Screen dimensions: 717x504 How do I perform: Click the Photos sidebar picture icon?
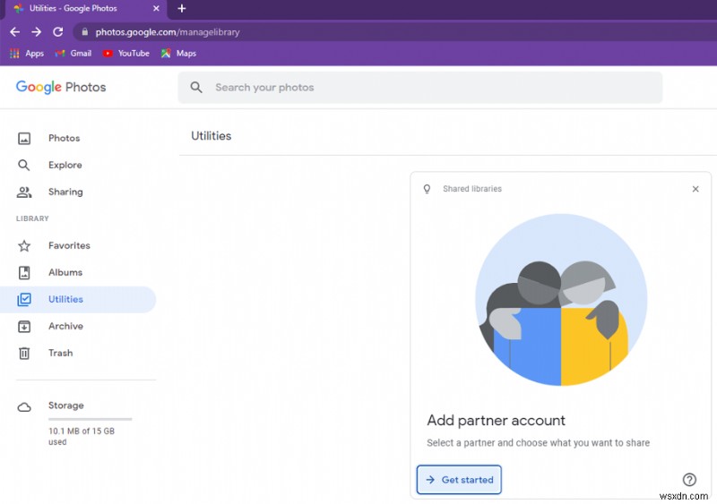tap(24, 139)
